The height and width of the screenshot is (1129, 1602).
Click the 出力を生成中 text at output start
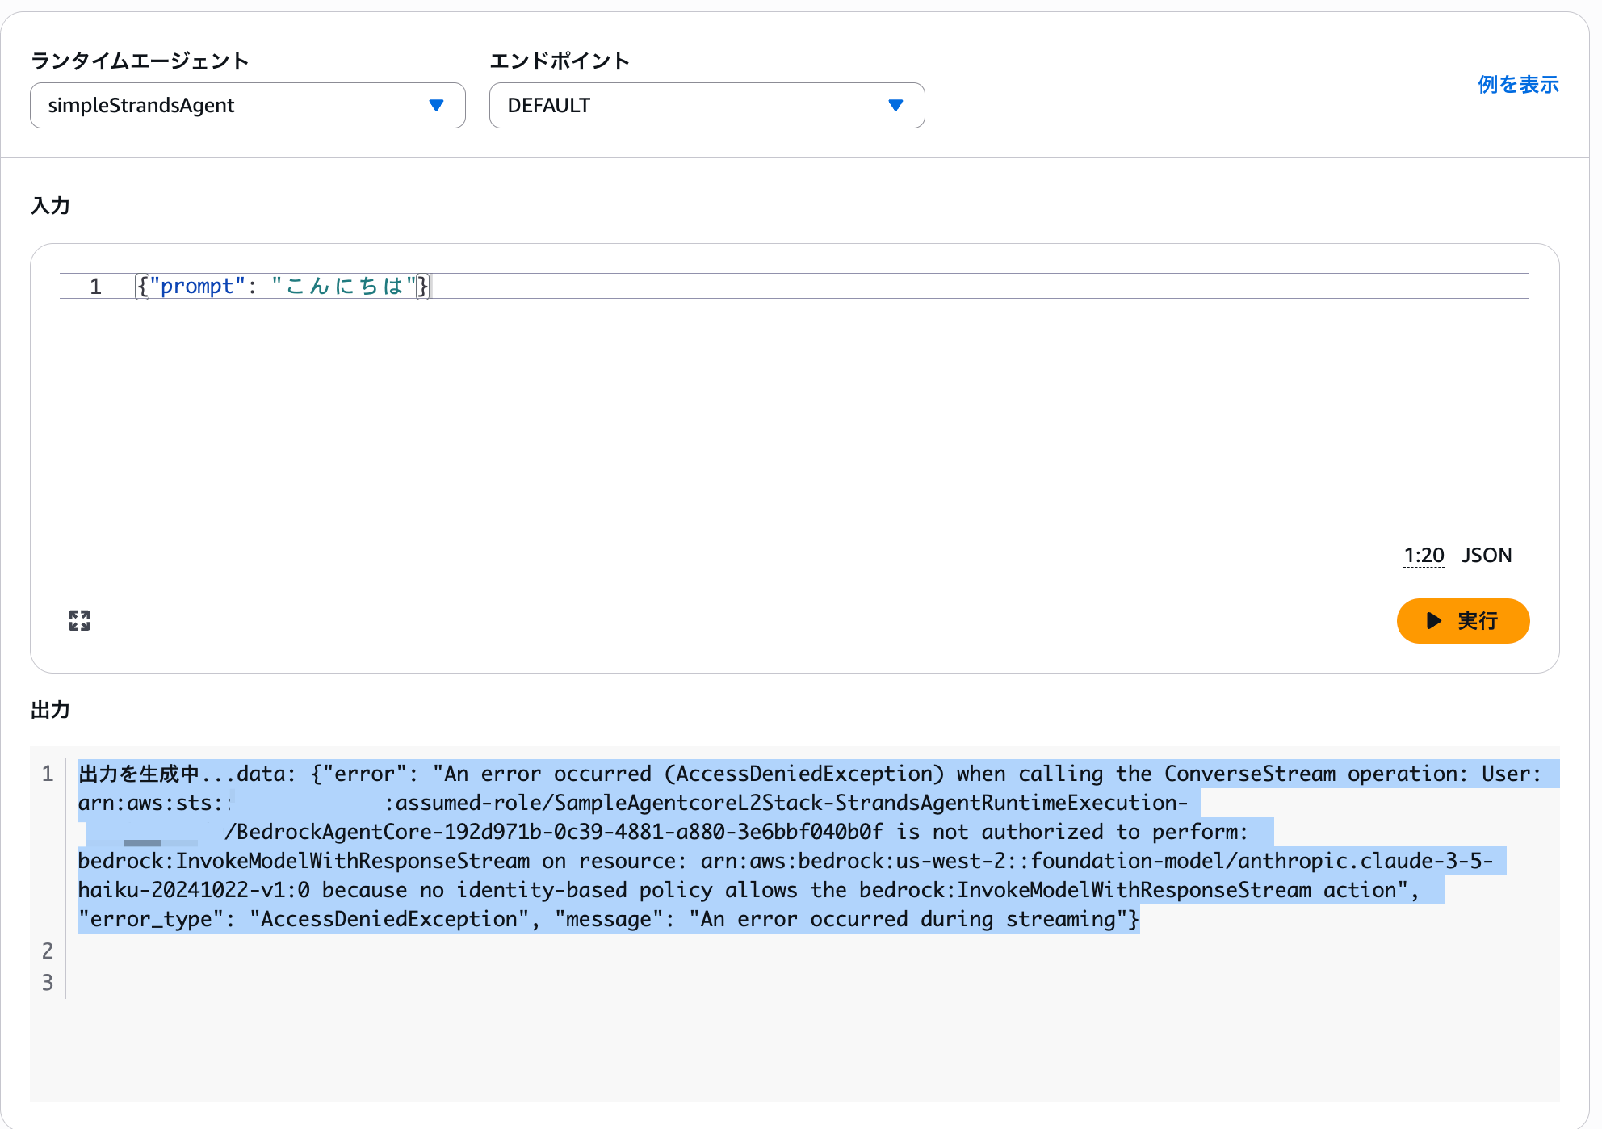(x=139, y=774)
